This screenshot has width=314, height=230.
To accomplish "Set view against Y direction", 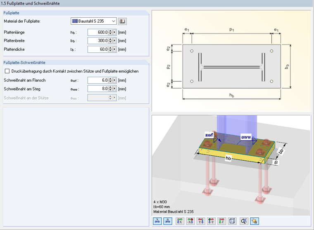I will tap(211, 221).
